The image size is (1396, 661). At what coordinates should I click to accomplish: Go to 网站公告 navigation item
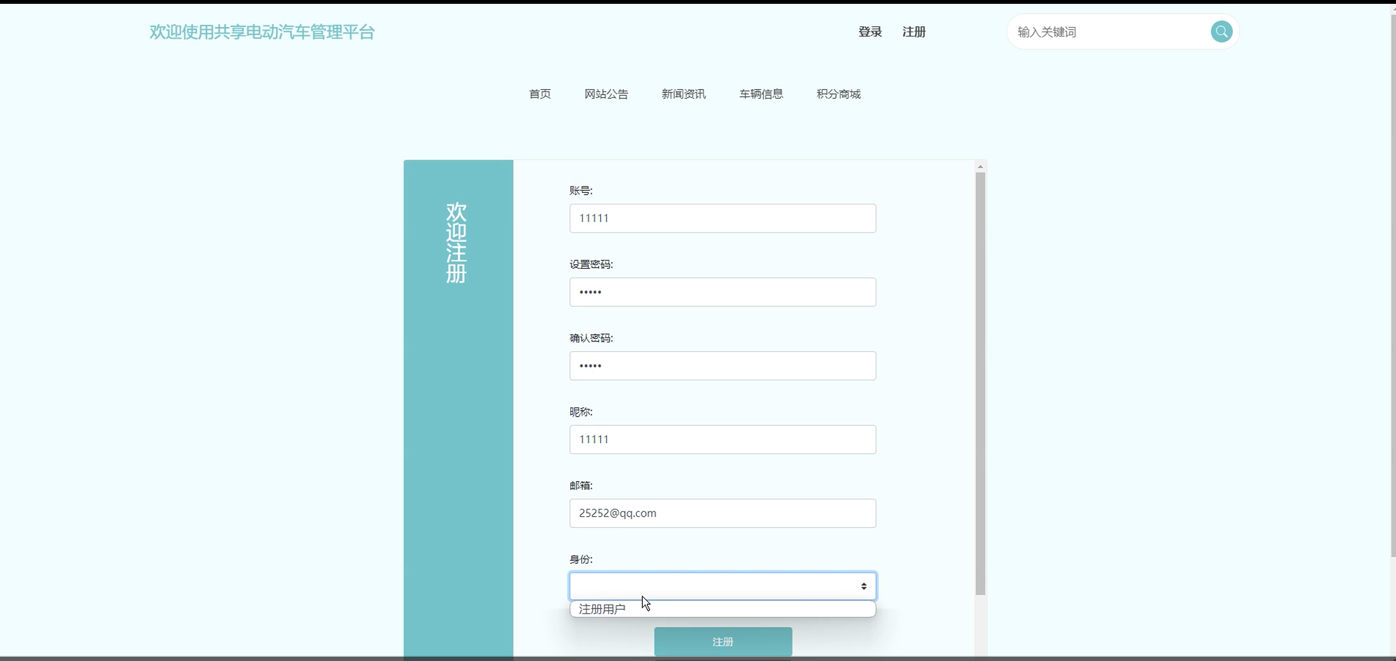click(606, 94)
